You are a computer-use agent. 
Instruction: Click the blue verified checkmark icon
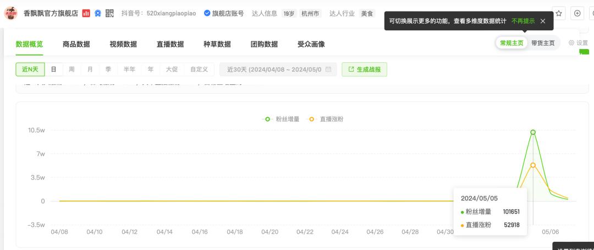pyautogui.click(x=207, y=13)
